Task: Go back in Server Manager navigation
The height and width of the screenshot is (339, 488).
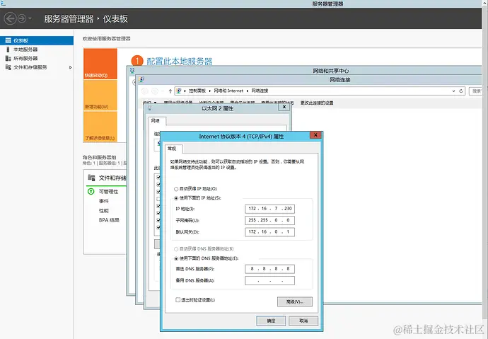Action: pos(10,18)
